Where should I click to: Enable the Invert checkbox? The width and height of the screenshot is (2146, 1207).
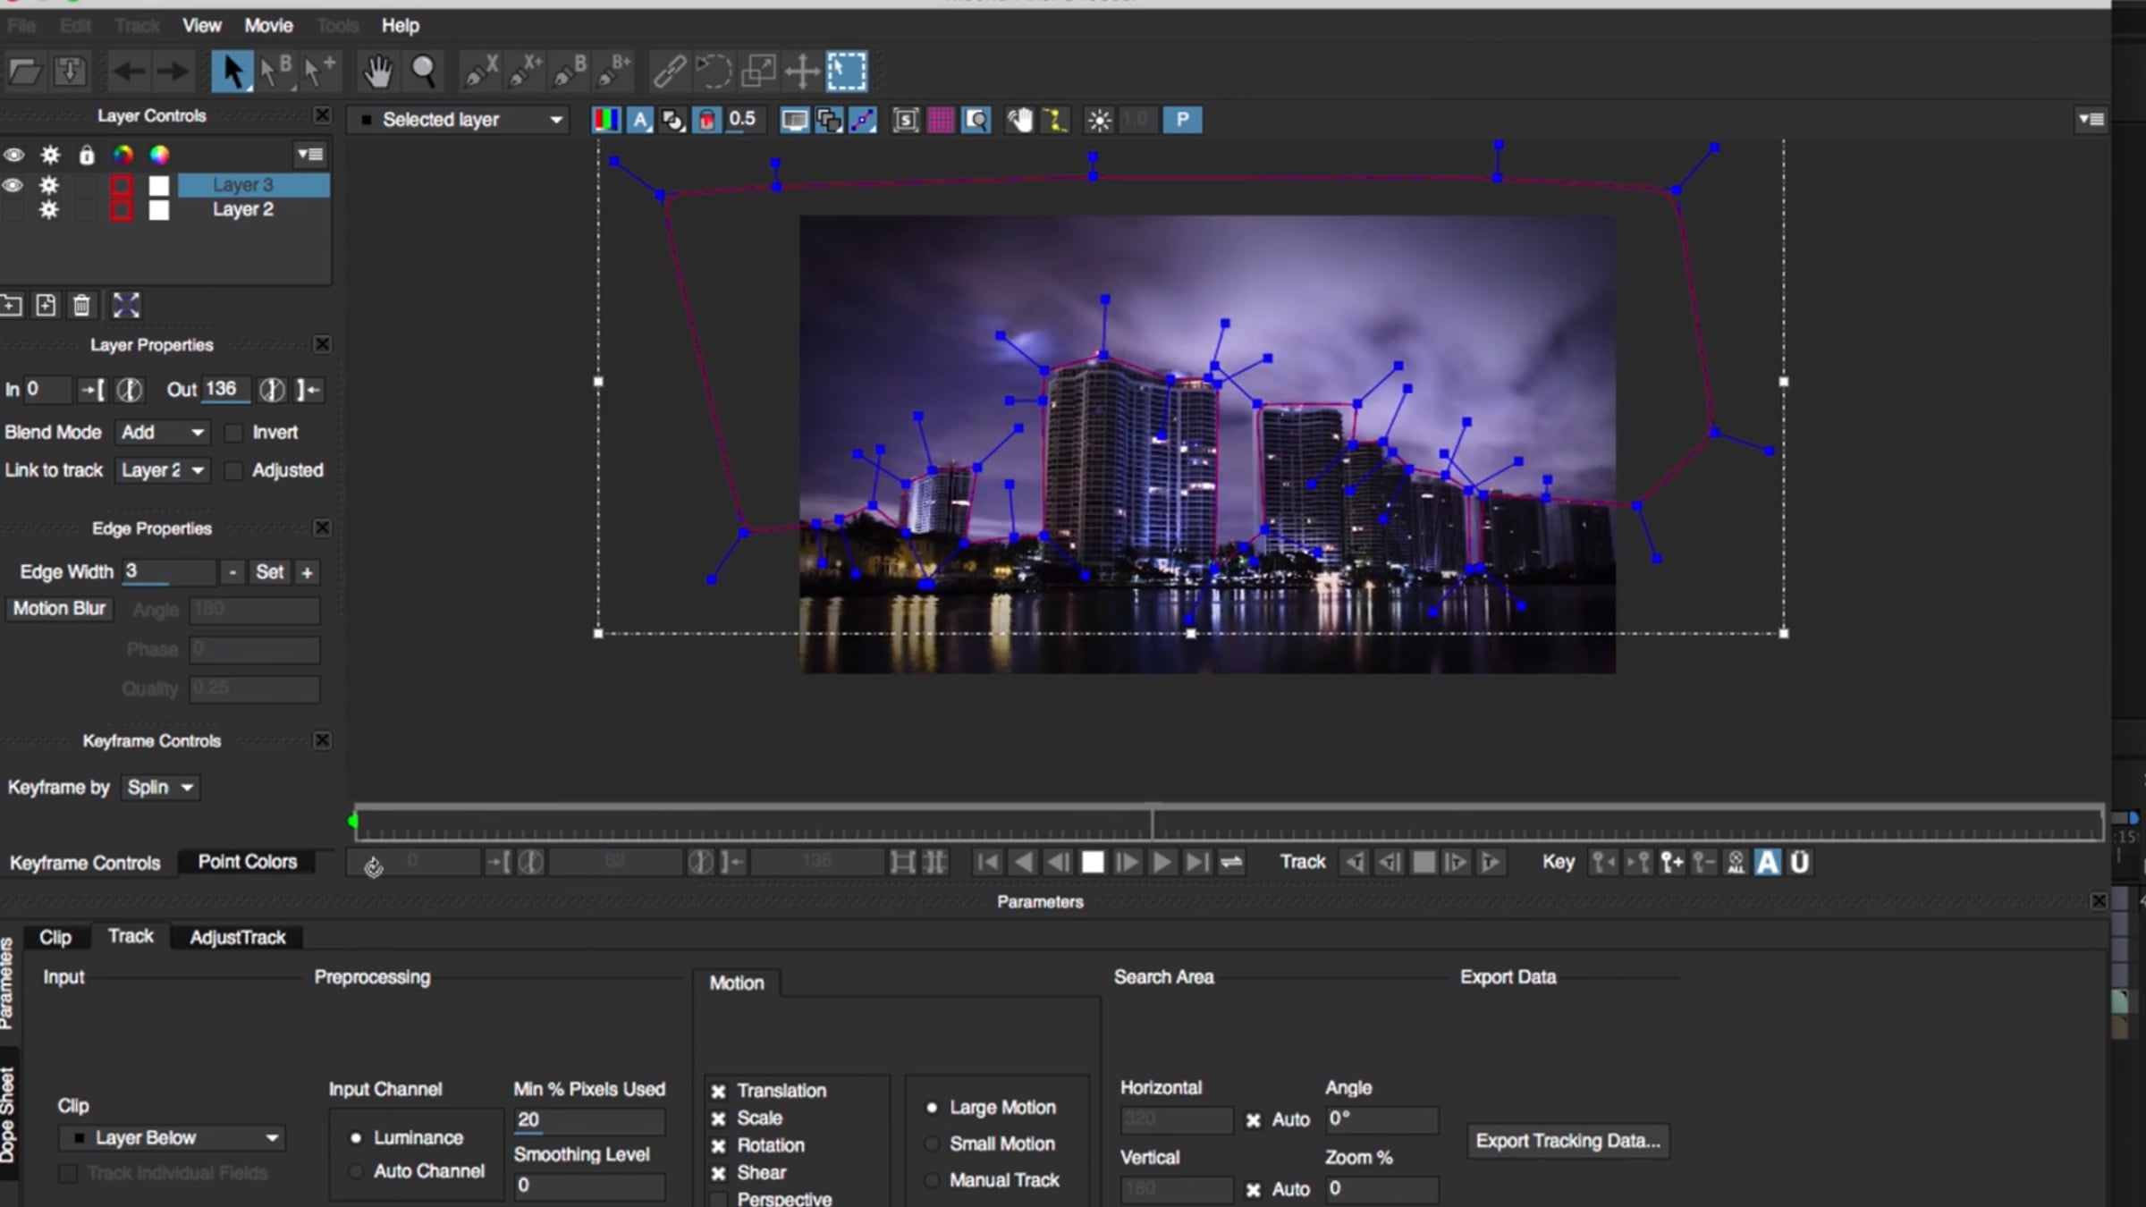233,433
